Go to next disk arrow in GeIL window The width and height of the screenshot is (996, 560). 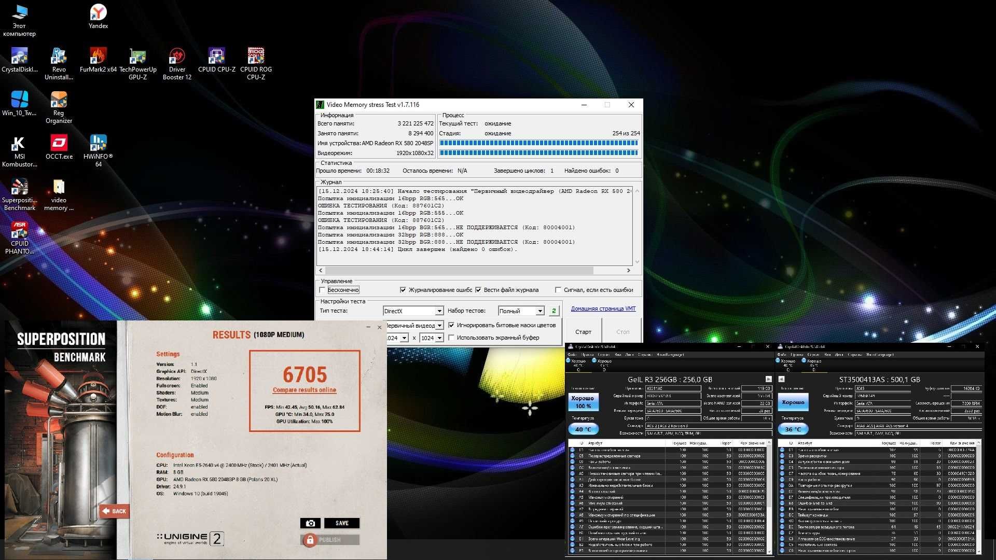click(769, 379)
